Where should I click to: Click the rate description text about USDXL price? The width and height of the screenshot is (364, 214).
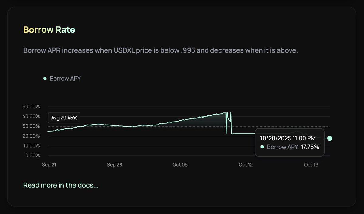pos(160,50)
